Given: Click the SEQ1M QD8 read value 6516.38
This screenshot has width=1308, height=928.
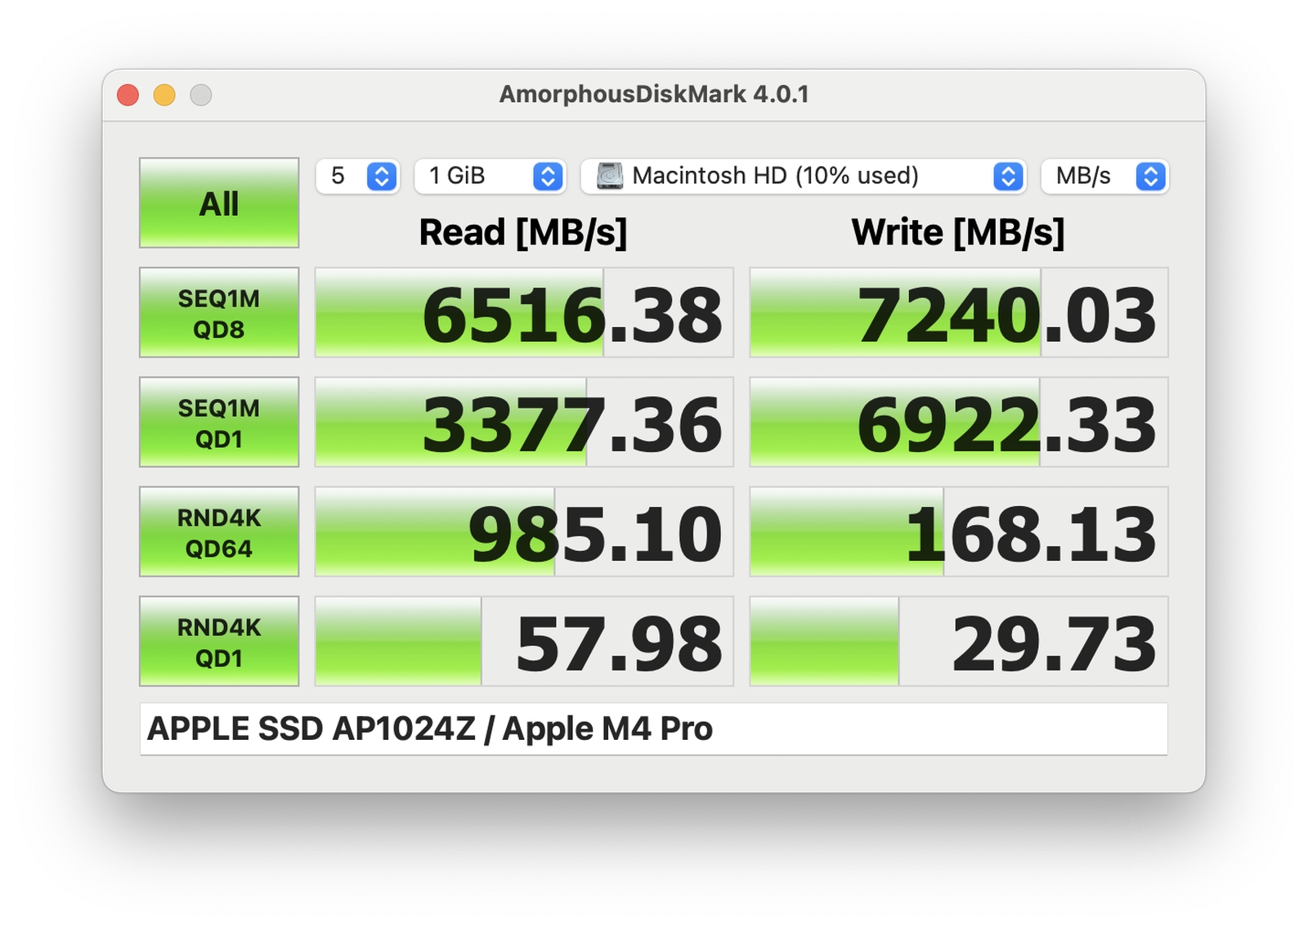Looking at the screenshot, I should 524,312.
